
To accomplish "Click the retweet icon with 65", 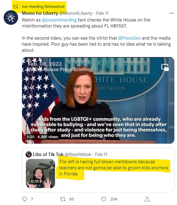I will 63,199.
